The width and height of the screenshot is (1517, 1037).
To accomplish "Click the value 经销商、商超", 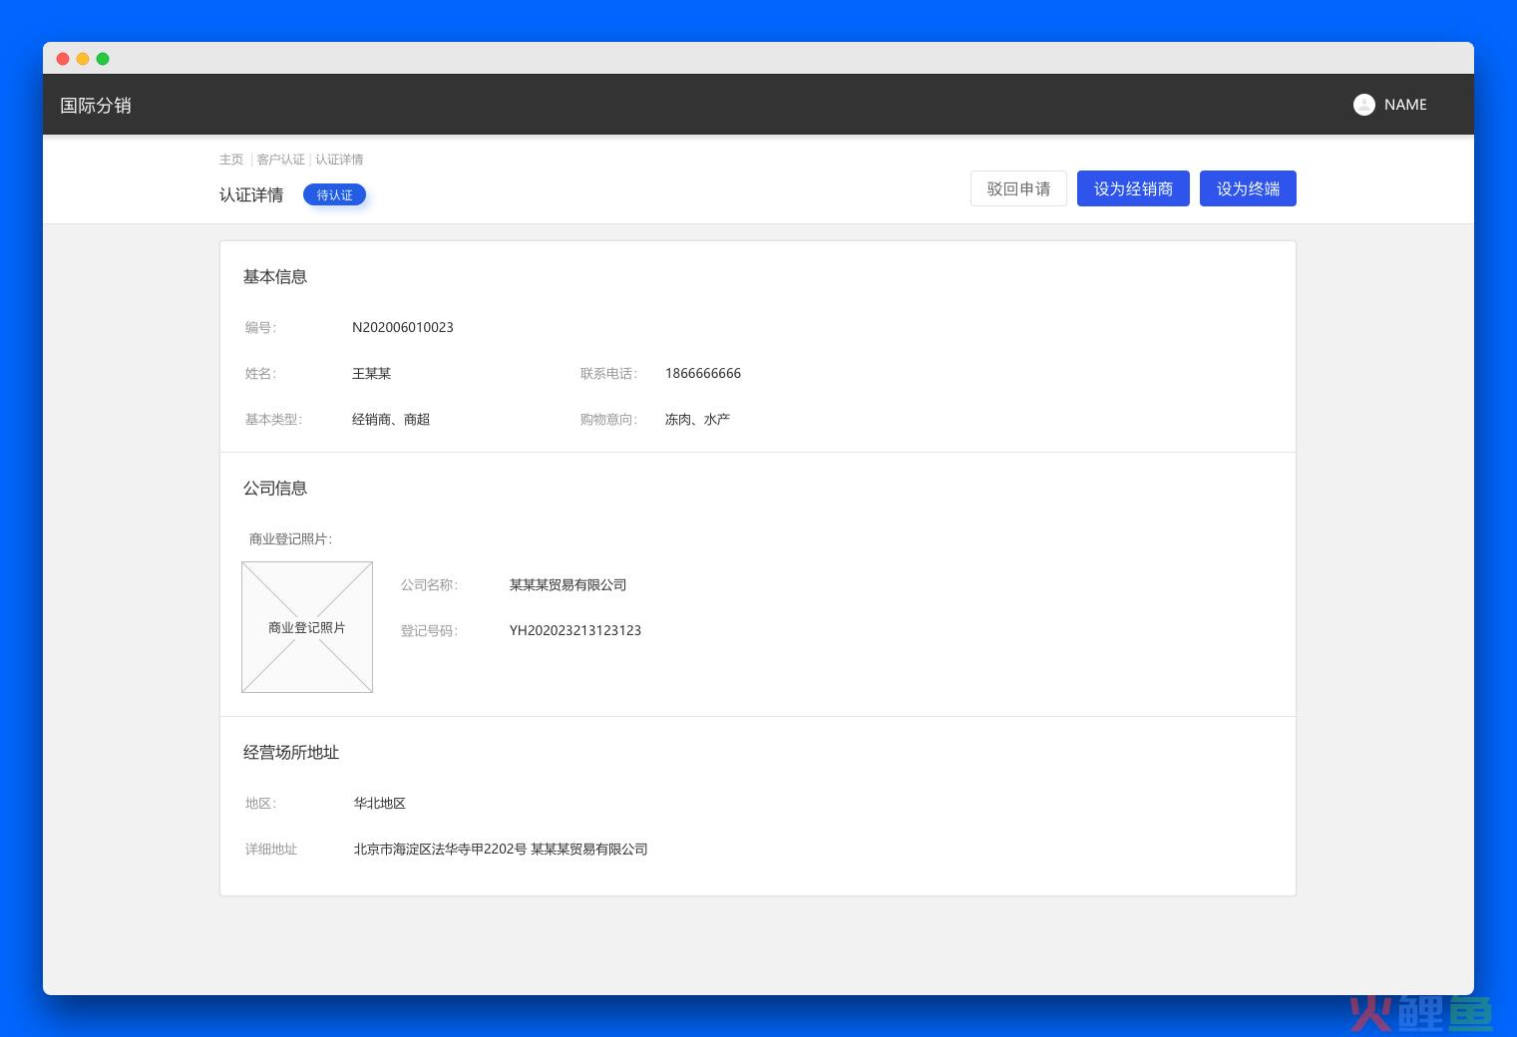I will [x=391, y=420].
